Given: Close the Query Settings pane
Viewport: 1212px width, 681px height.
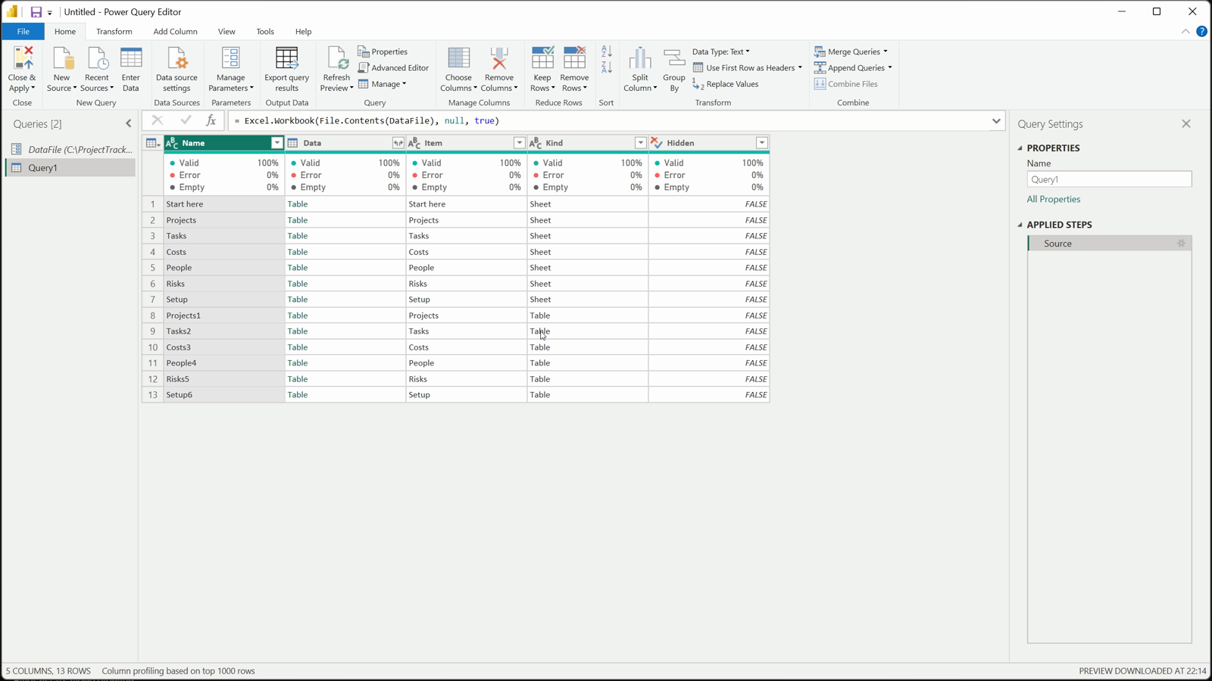Looking at the screenshot, I should coord(1186,124).
